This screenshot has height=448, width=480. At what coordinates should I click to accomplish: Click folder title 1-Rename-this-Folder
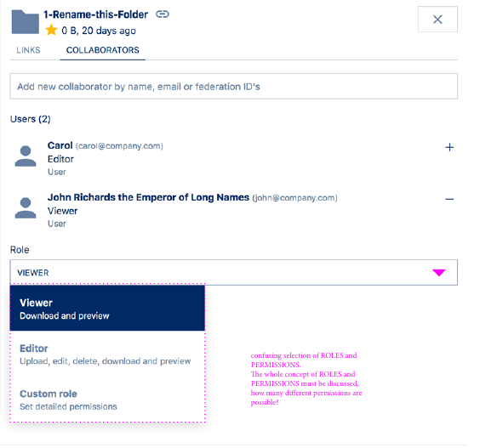95,14
